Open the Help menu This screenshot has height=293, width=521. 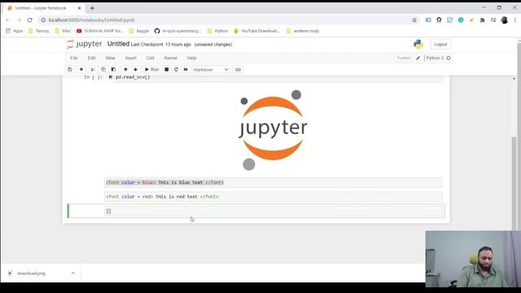click(x=192, y=58)
